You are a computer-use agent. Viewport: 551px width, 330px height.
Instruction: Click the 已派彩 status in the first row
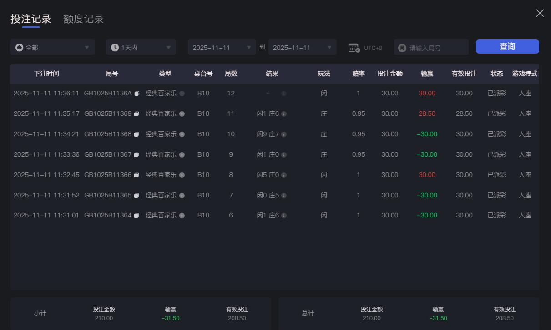[497, 94]
